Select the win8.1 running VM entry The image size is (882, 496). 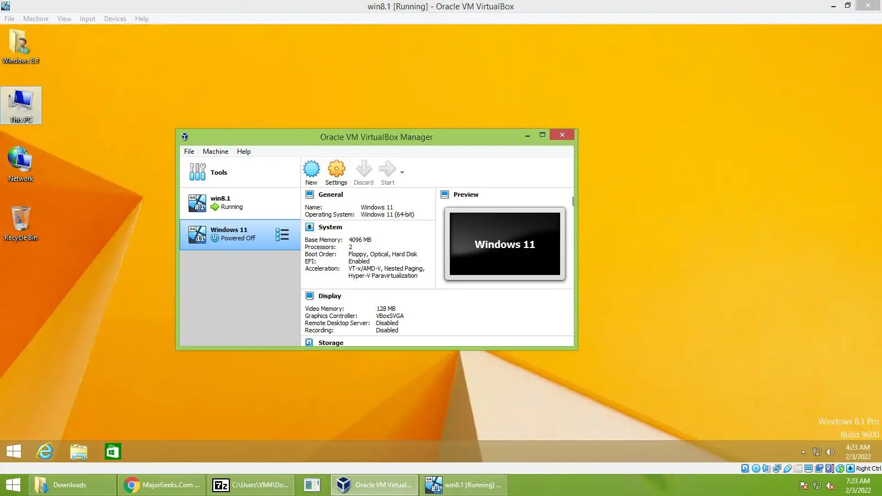click(240, 203)
